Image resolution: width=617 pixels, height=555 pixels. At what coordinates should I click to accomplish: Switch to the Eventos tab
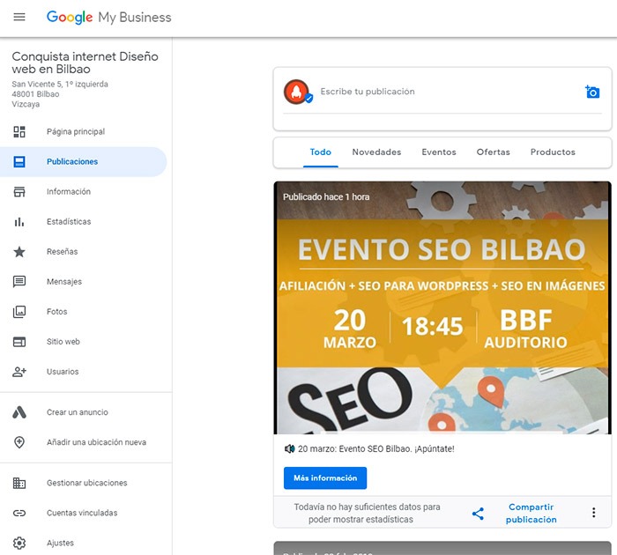pos(439,152)
